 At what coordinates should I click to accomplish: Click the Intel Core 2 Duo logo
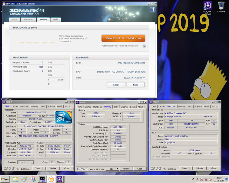(64, 117)
